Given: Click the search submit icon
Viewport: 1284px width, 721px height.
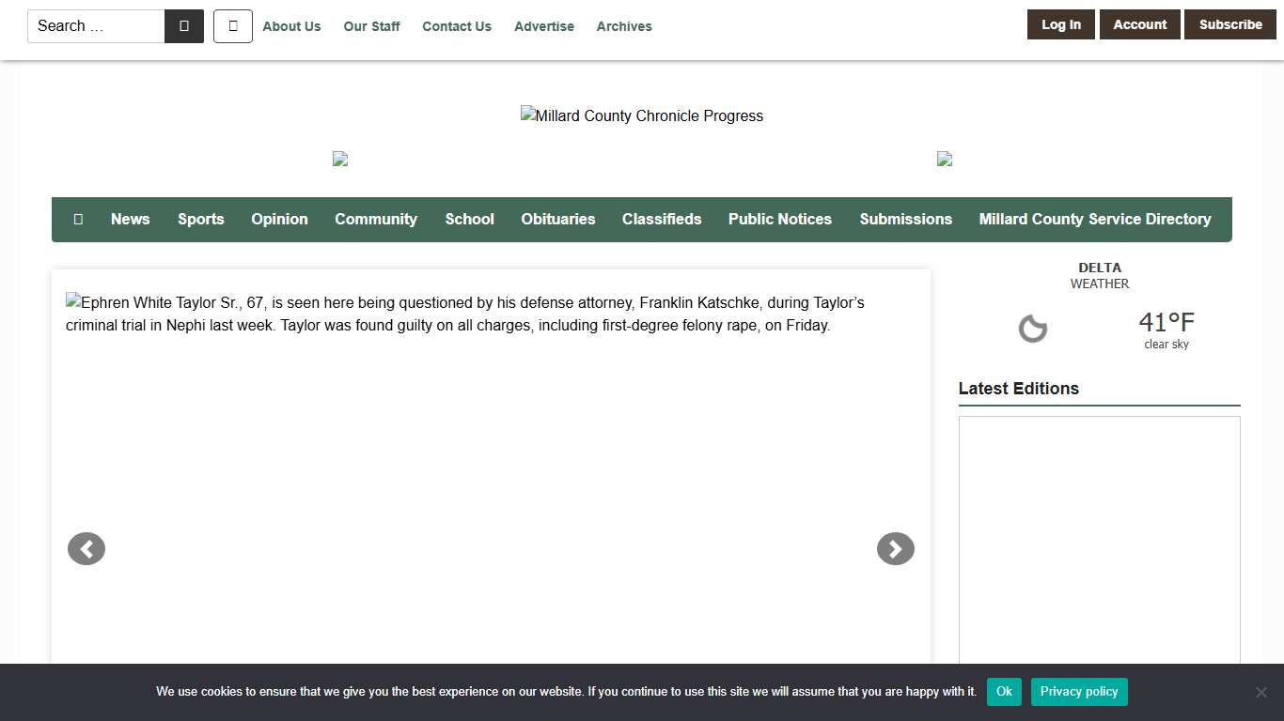Looking at the screenshot, I should [x=185, y=25].
